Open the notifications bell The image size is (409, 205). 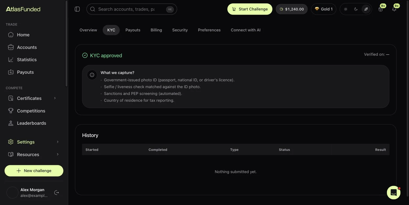(x=394, y=9)
